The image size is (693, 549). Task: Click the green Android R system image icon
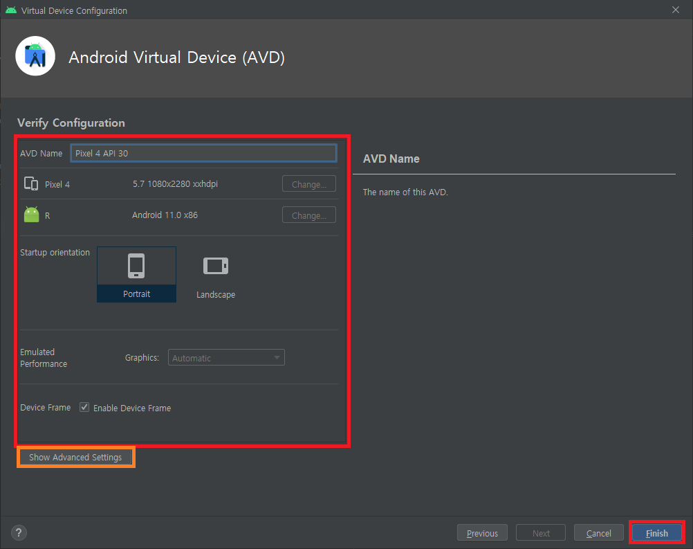pyautogui.click(x=31, y=215)
